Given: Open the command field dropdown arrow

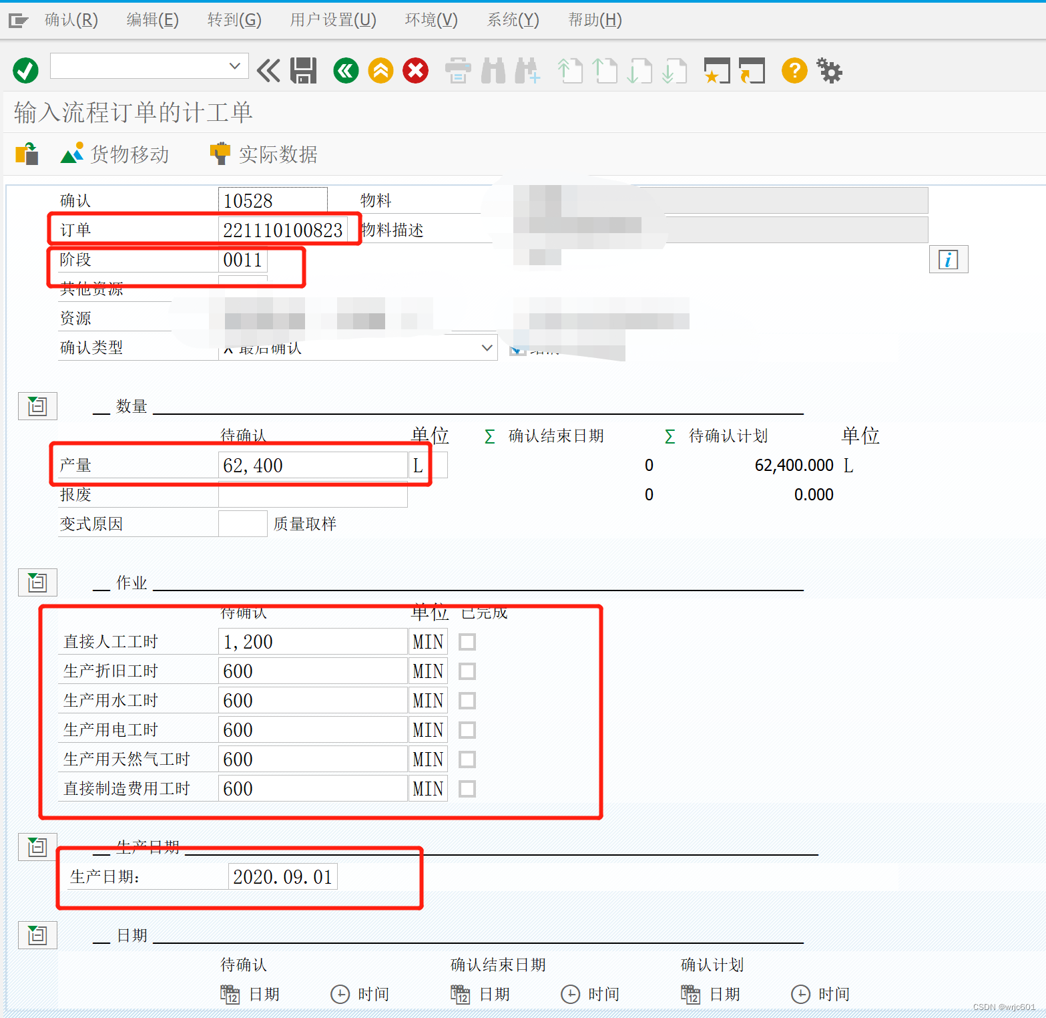Looking at the screenshot, I should click(x=234, y=66).
